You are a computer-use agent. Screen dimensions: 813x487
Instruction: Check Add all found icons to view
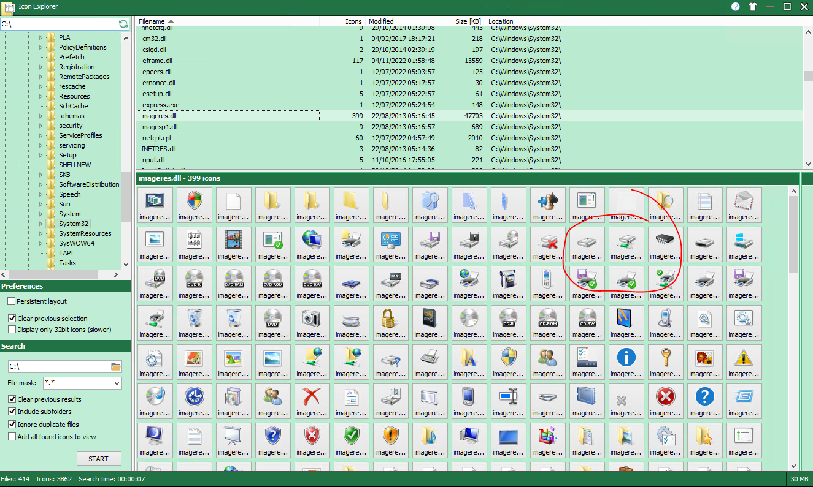click(12, 437)
